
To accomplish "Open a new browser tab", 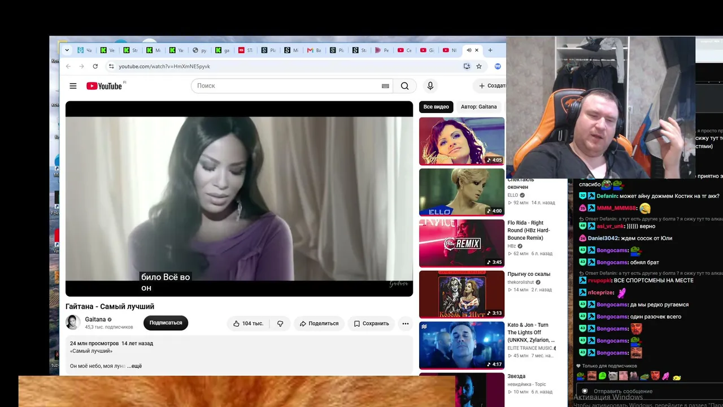I will (x=490, y=50).
